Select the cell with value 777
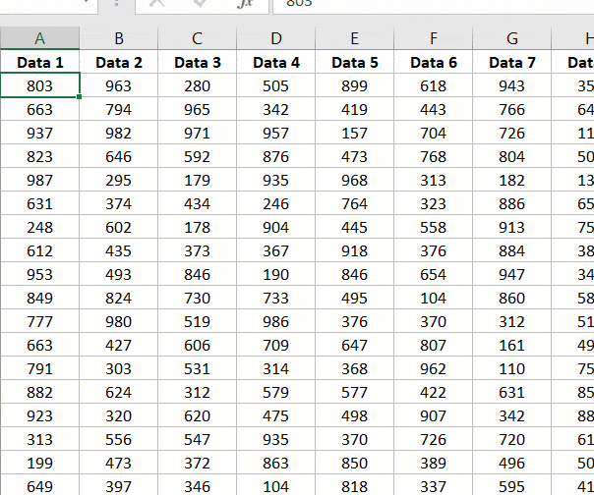The height and width of the screenshot is (495, 594). (x=39, y=321)
